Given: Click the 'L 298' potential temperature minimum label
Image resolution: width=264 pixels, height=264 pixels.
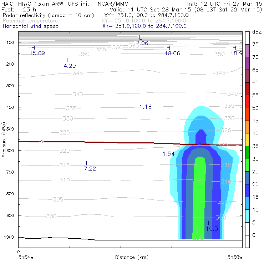Looking at the screenshot, I should point(198,235).
